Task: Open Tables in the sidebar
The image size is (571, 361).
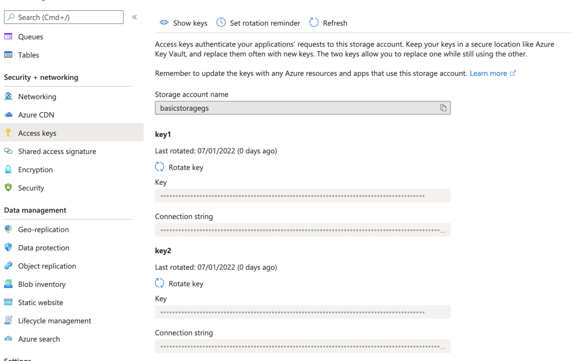Action: 29,55
